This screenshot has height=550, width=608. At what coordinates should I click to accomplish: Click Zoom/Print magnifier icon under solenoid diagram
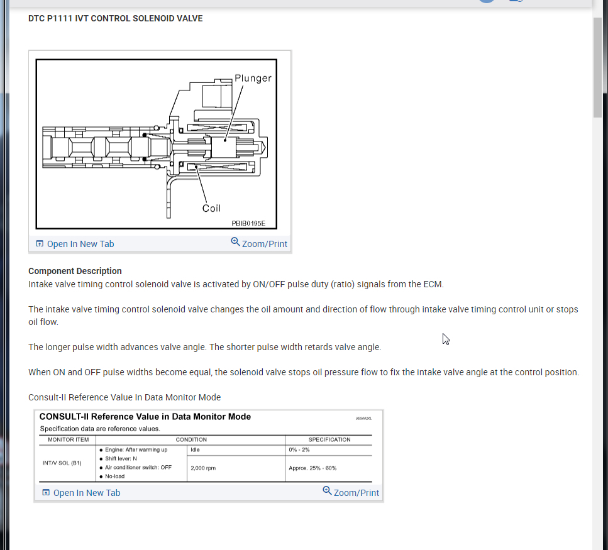coord(235,242)
